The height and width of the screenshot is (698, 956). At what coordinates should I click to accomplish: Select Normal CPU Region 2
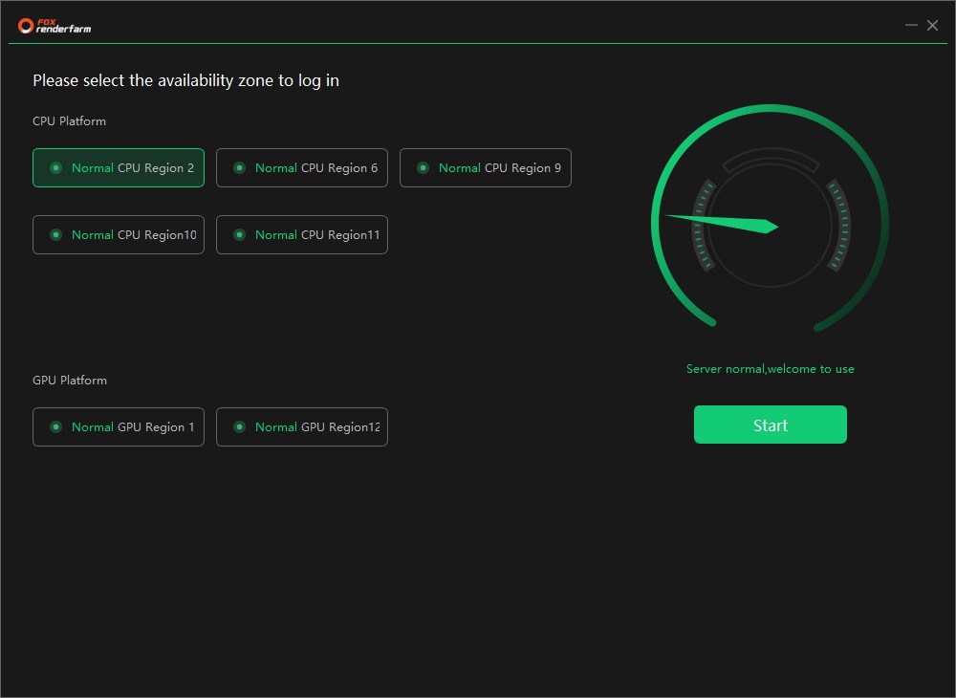coord(119,167)
